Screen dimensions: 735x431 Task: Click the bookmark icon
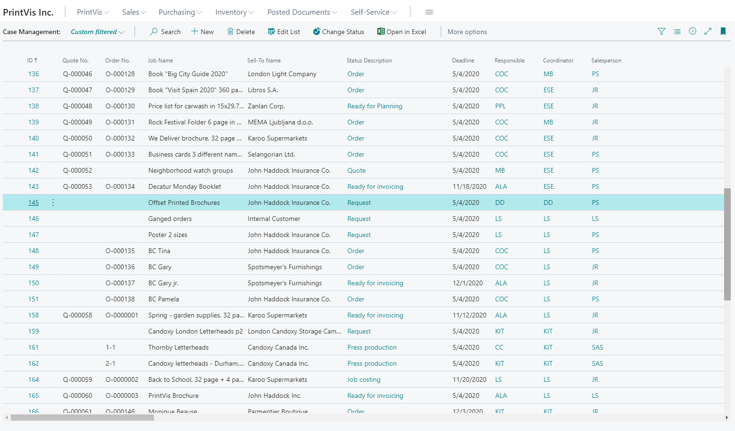pos(723,32)
